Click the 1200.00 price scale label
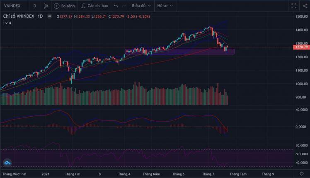310x178 pixels. 302,57
